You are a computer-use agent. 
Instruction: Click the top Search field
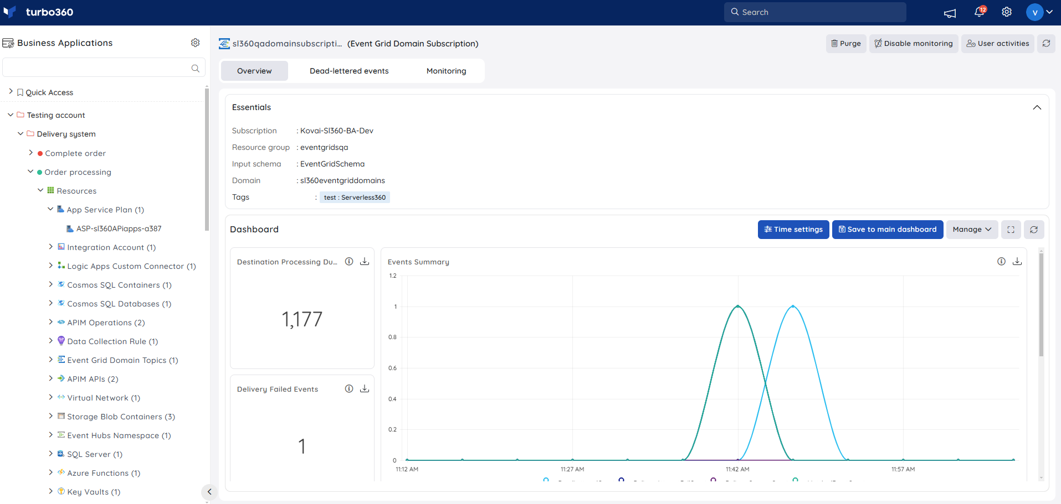point(815,12)
